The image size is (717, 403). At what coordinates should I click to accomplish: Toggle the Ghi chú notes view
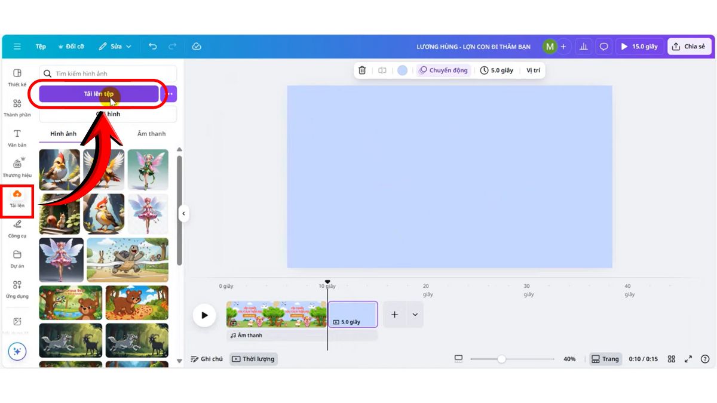[207, 359]
